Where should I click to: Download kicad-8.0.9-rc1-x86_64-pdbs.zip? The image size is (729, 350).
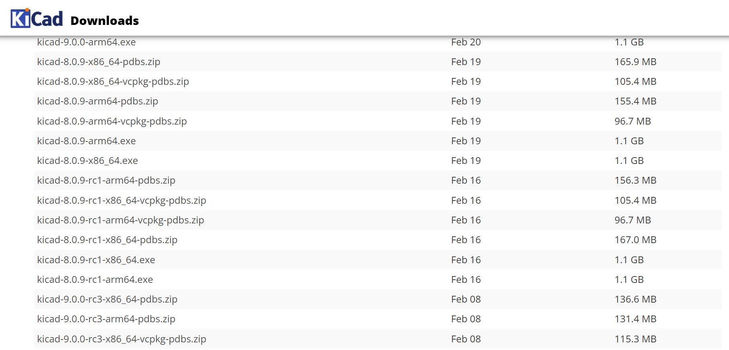point(107,240)
